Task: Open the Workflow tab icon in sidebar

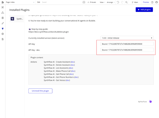Action: (x=3, y=12)
